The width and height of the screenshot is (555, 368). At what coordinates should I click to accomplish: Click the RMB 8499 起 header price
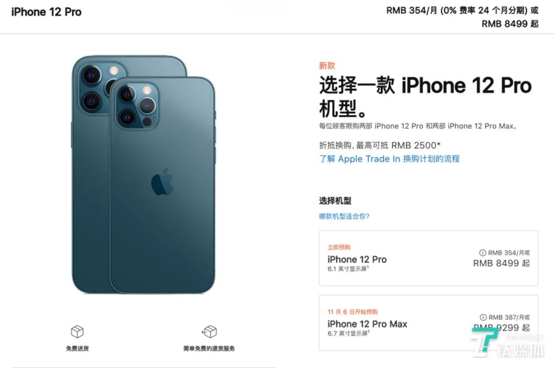[510, 24]
